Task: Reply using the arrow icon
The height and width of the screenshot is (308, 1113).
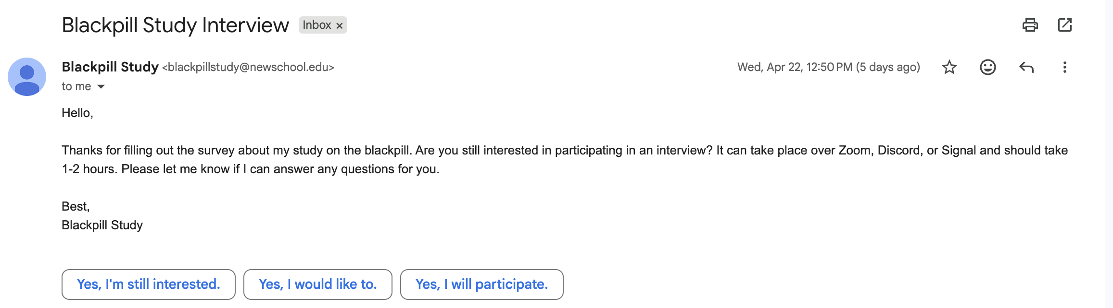Action: coord(1026,67)
